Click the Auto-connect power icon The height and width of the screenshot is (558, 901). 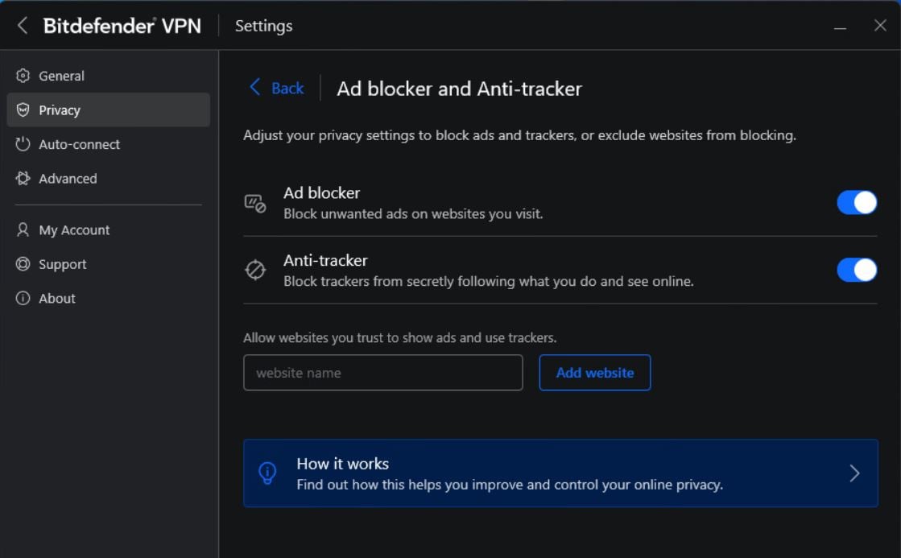(x=23, y=145)
